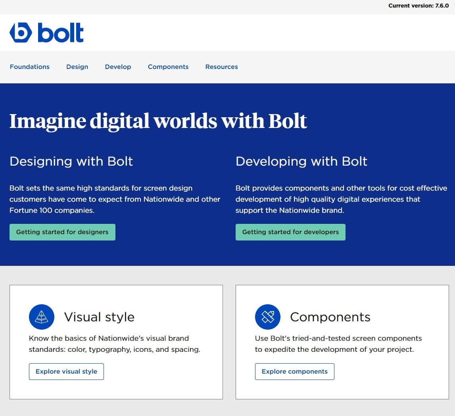The image size is (455, 416).
Task: Click the Imagine digital worlds with Bolt headline
Action: [x=158, y=121]
